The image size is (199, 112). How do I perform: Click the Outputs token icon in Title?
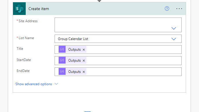pos(62,49)
